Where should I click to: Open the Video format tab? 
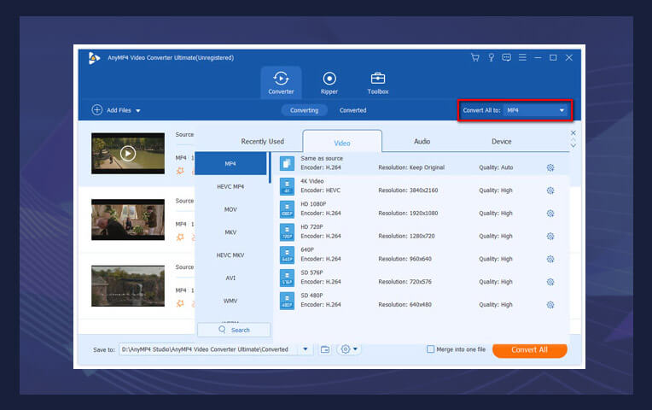point(342,143)
